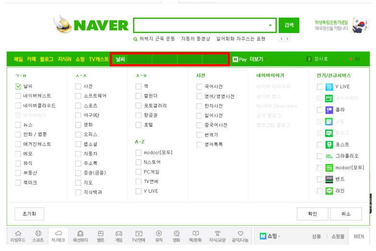Click the modoo! green icon in popular services
This screenshot has height=251, width=376.
coord(329,168)
